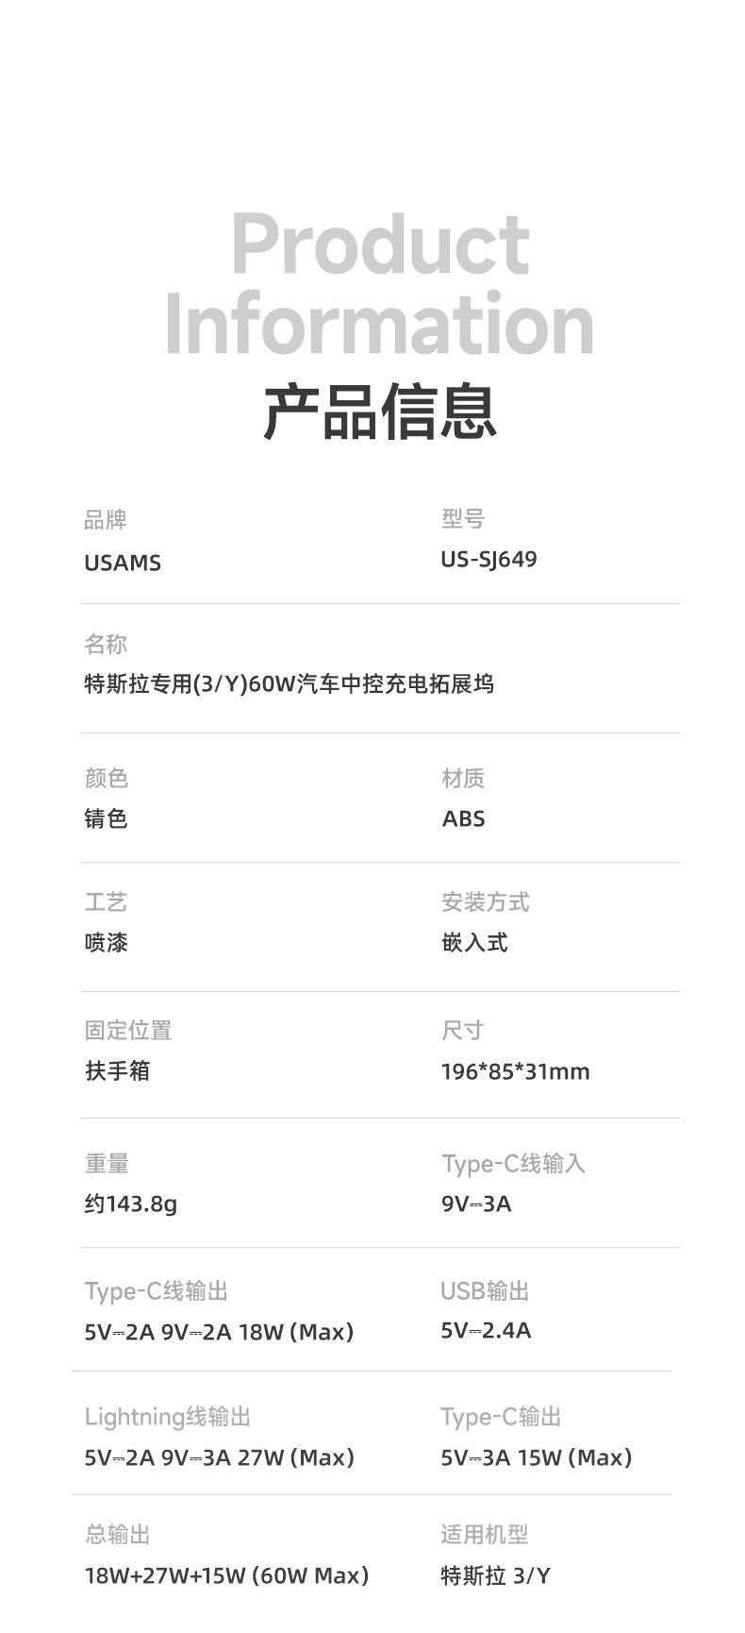Select the Type-C输出 value 5V⎓3A 15W (Max)
Screen dimensions: 745x1633
[x=536, y=1456]
